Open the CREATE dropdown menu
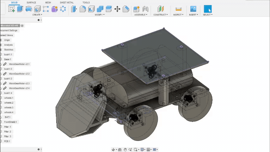The image size is (270, 152). point(37,15)
